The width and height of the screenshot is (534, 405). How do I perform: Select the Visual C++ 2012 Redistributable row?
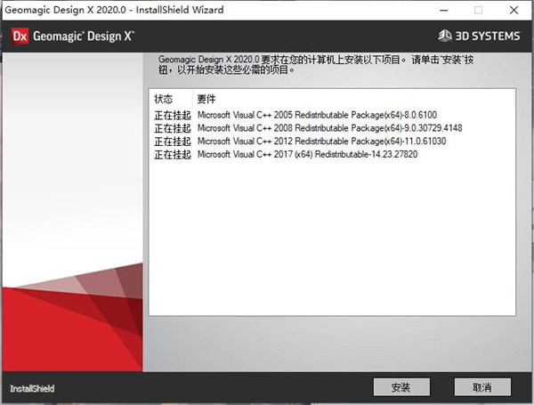(300, 141)
